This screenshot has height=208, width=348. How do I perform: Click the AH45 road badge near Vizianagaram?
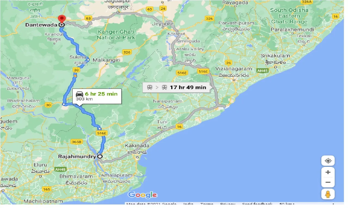coord(263,70)
